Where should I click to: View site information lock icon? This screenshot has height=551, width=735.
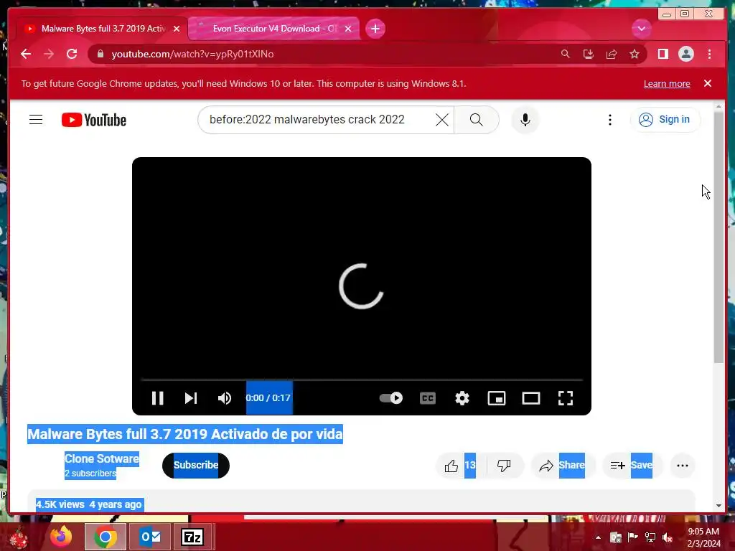[100, 54]
